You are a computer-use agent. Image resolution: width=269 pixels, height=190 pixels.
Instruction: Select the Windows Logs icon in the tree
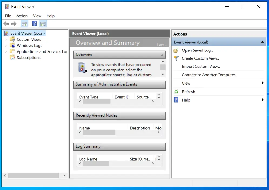point(12,45)
